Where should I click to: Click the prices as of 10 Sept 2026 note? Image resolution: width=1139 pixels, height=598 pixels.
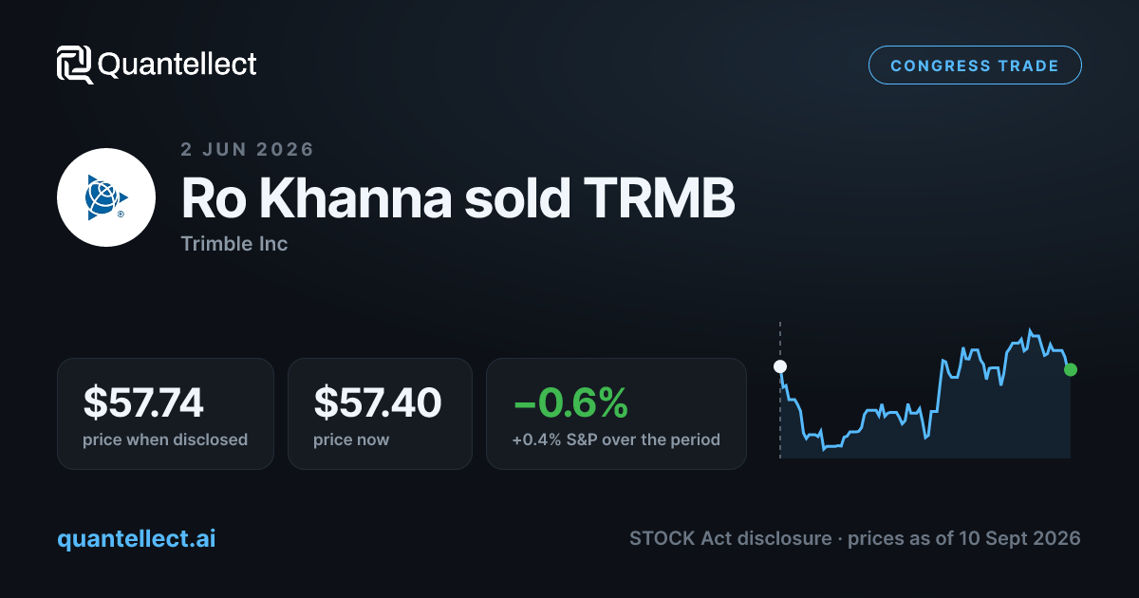964,538
